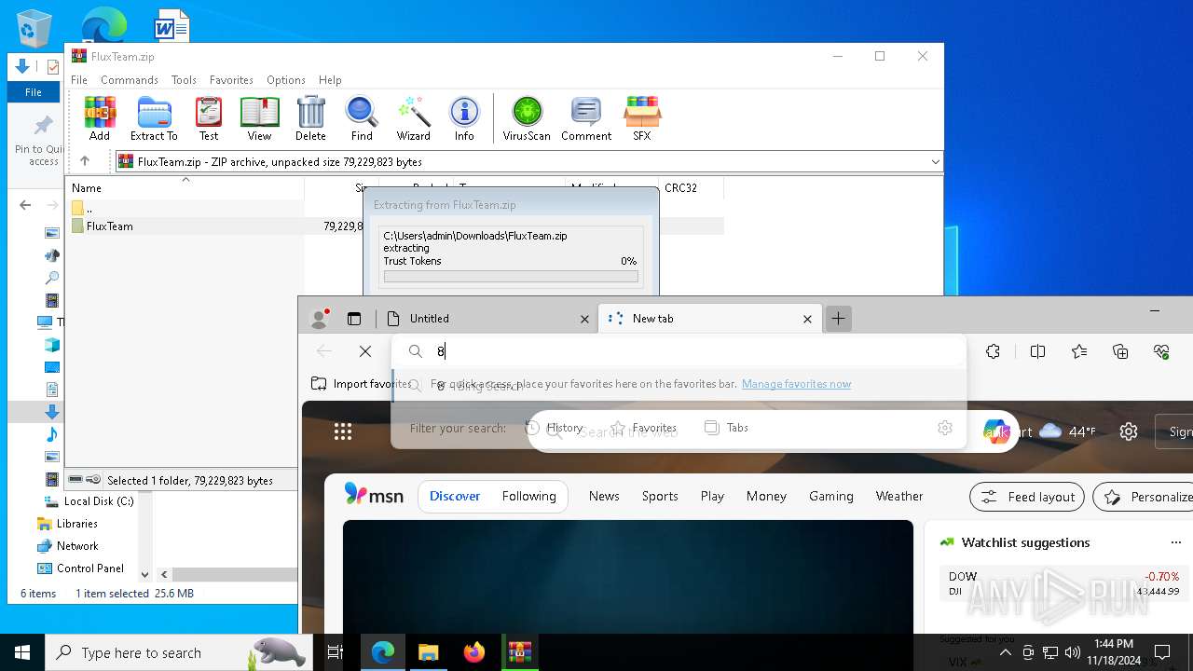Image resolution: width=1193 pixels, height=671 pixels.
Task: Open Edge Collections icon
Action: pos(1120,351)
